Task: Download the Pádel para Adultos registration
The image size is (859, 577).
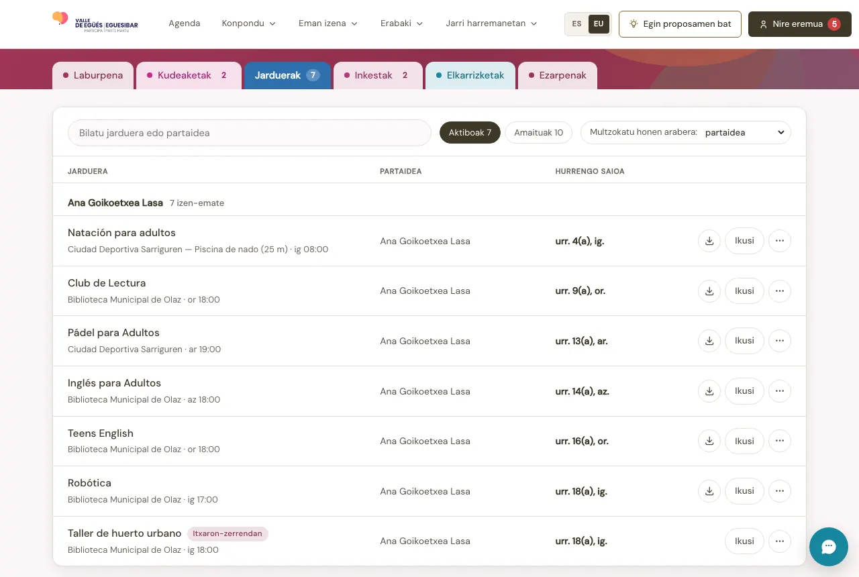Action: [x=709, y=341]
